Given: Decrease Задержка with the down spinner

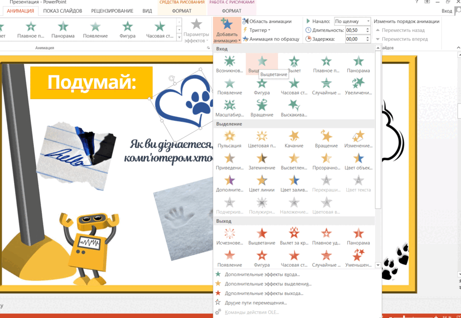Looking at the screenshot, I should pyautogui.click(x=367, y=41).
